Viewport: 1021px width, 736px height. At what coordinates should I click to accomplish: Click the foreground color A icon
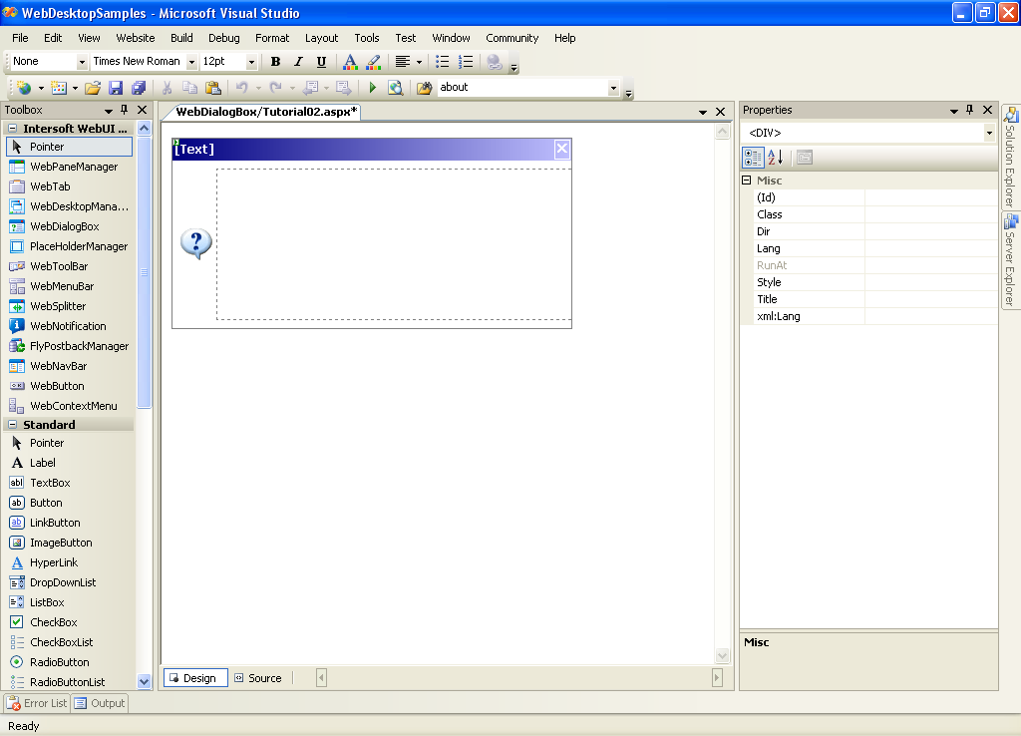click(x=349, y=62)
